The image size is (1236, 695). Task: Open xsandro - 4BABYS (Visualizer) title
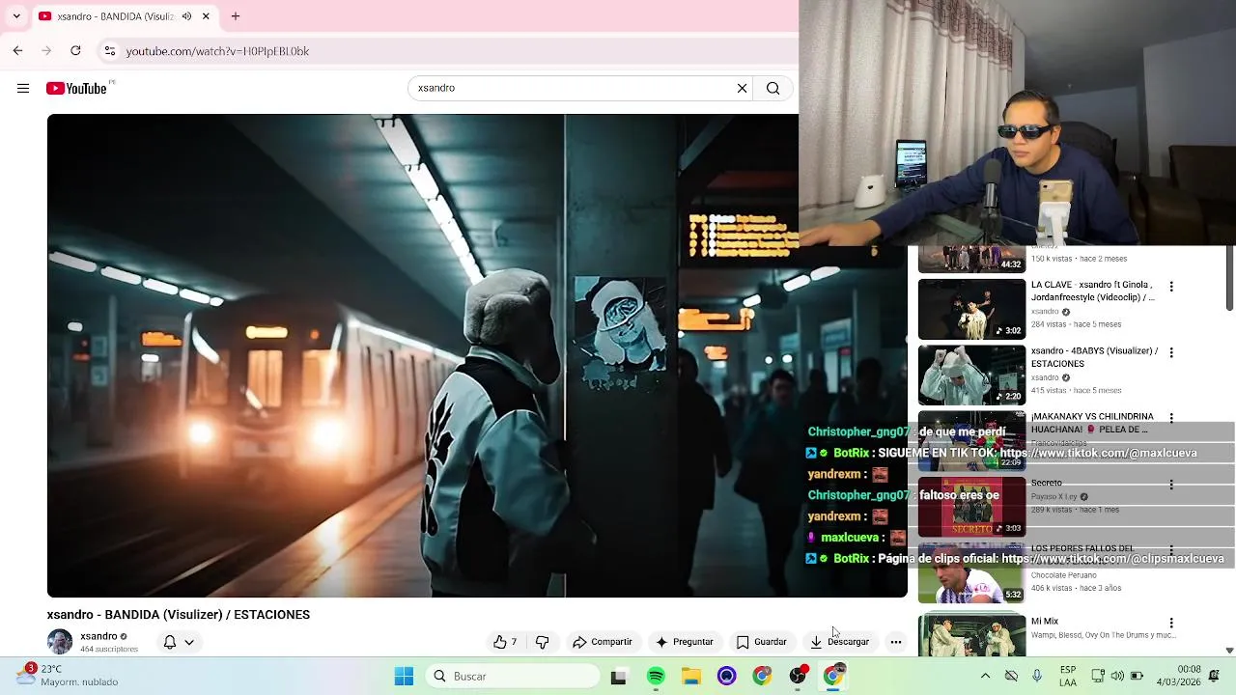click(x=1094, y=357)
